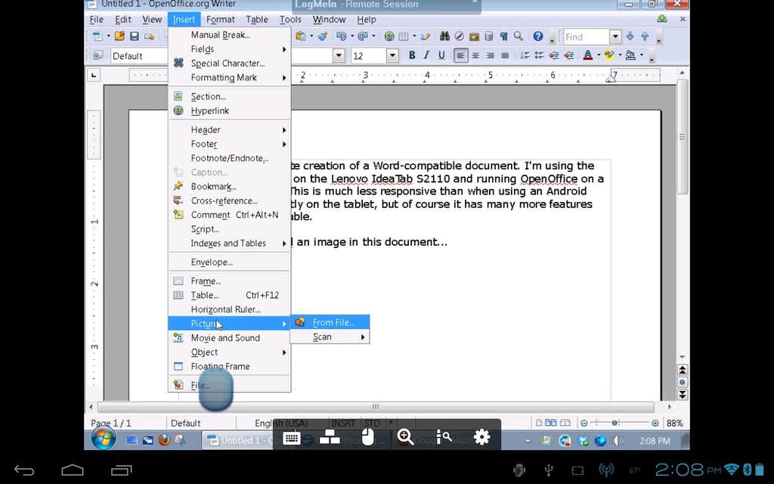Choose From File in Picture submenu

click(330, 322)
